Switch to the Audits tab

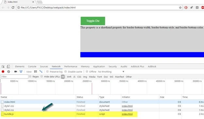(124, 66)
